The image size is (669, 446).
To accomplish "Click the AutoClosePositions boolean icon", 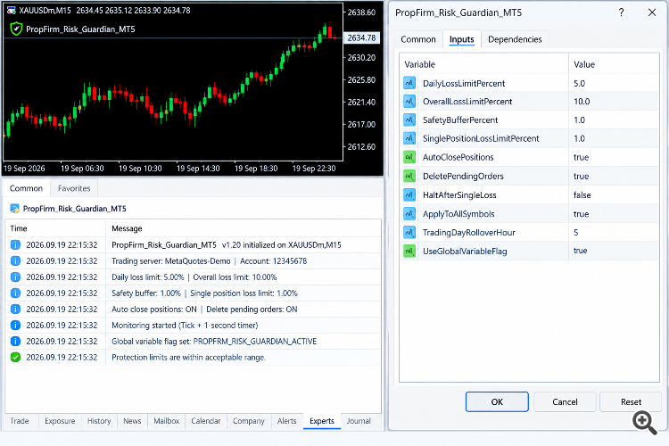I will click(409, 157).
